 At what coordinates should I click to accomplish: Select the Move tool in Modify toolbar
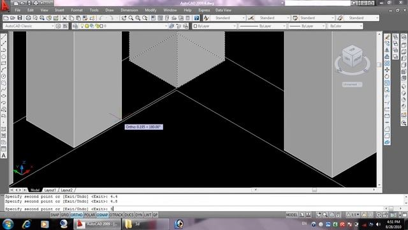pos(387,70)
